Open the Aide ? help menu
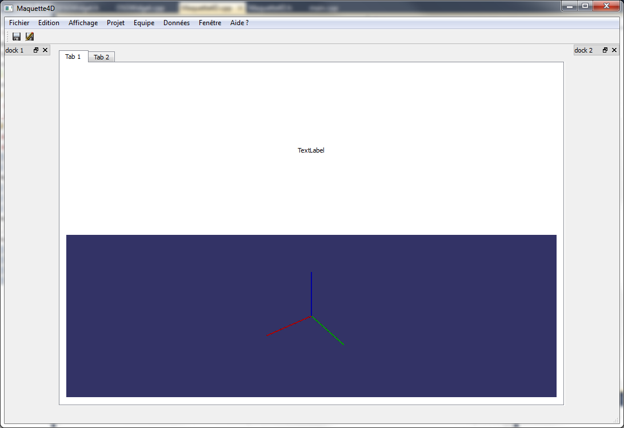The image size is (624, 428). (x=239, y=23)
